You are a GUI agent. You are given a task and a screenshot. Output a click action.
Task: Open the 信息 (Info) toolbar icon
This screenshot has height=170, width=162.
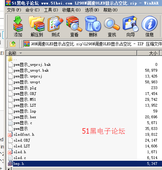coord(149,24)
